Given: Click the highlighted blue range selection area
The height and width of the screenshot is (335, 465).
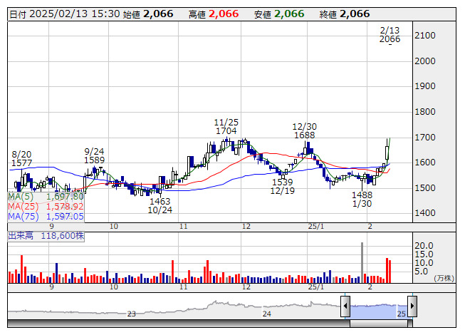Looking at the screenshot, I should click(379, 311).
